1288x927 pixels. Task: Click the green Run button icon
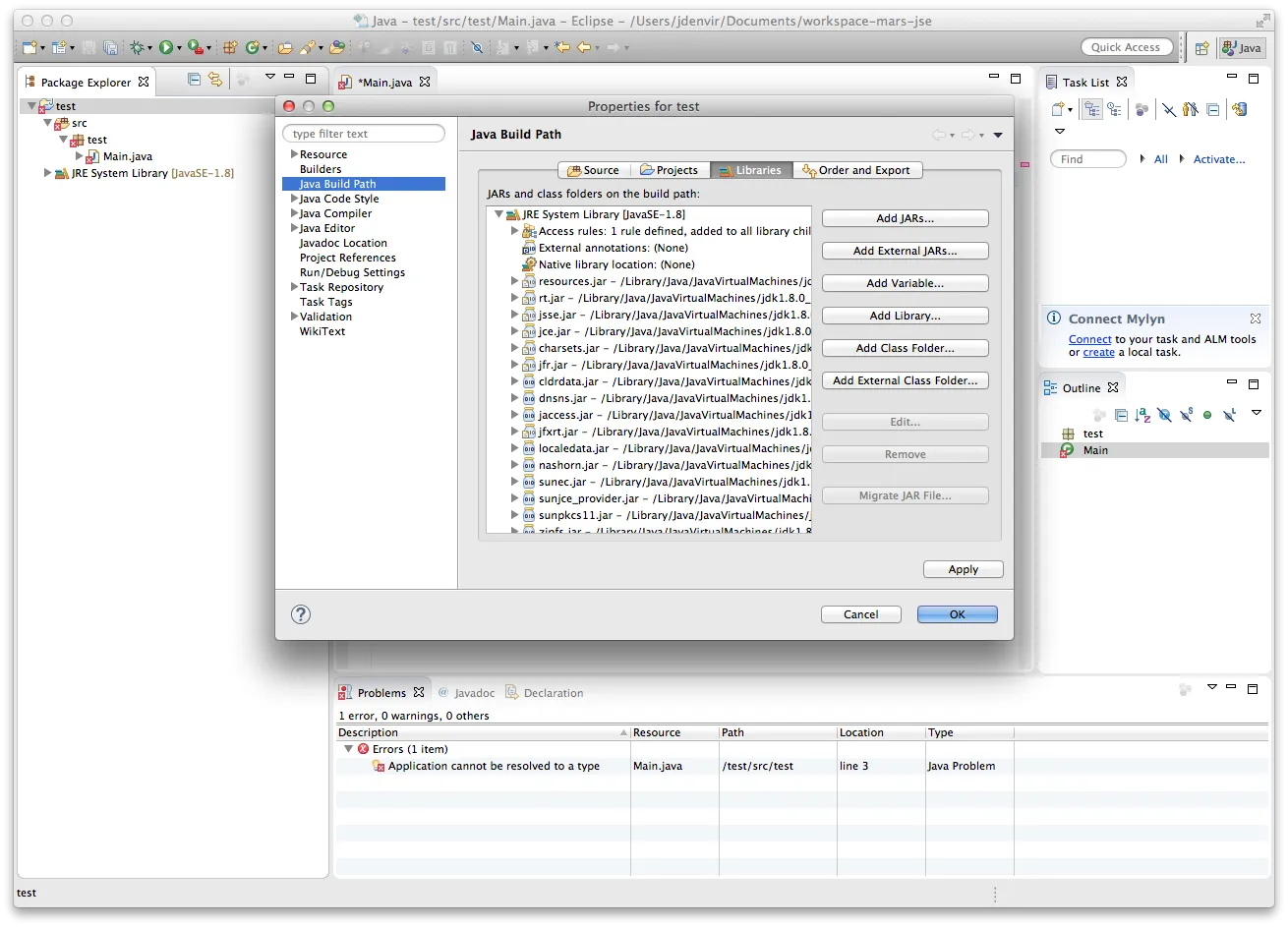pos(166,47)
